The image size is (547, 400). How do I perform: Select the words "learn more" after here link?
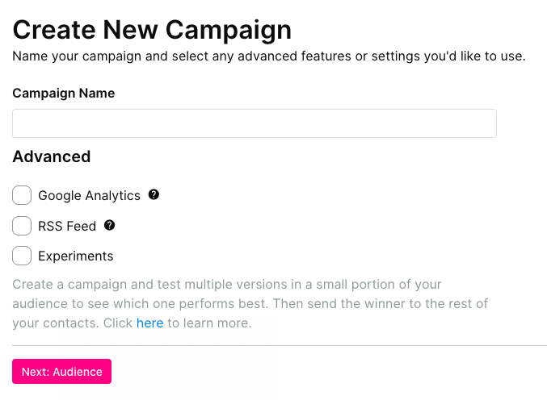pyautogui.click(x=216, y=323)
